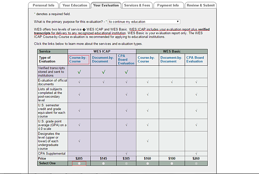The width and height of the screenshot is (259, 174).
Task: Click the $260 price cell
Action: tap(196, 158)
